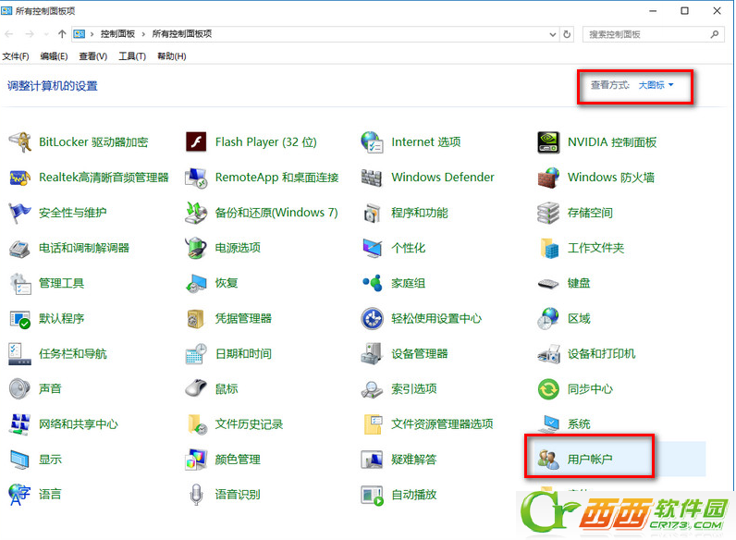
Task: Select the 个性化 monitor icon
Action: (x=373, y=248)
